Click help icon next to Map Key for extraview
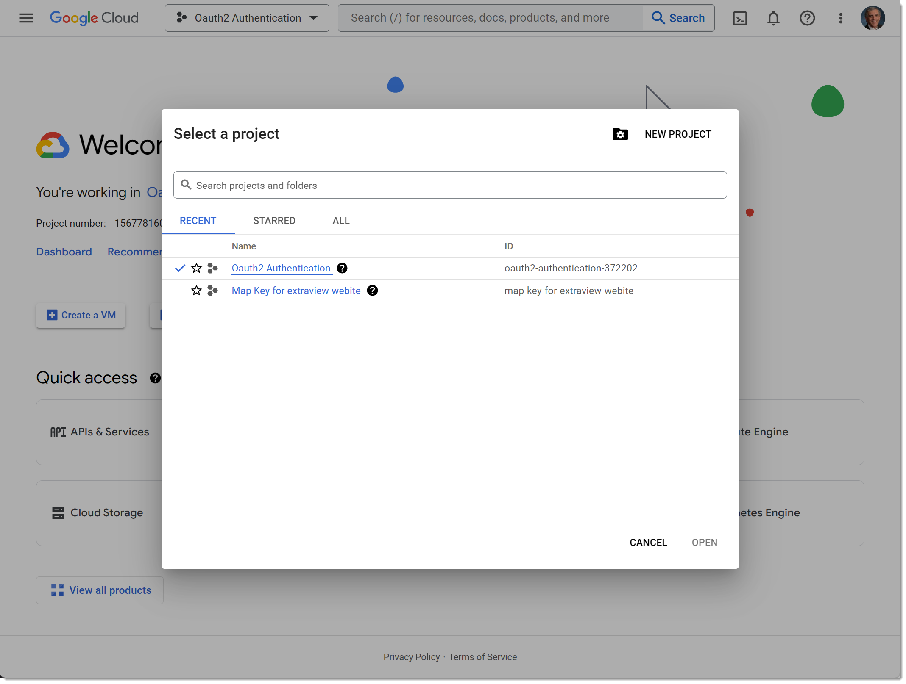Image resolution: width=906 pixels, height=684 pixels. [x=372, y=291]
